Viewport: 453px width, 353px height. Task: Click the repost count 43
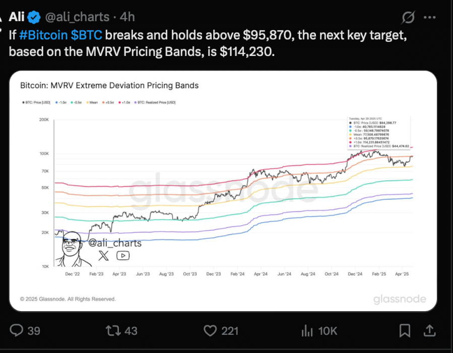point(131,331)
